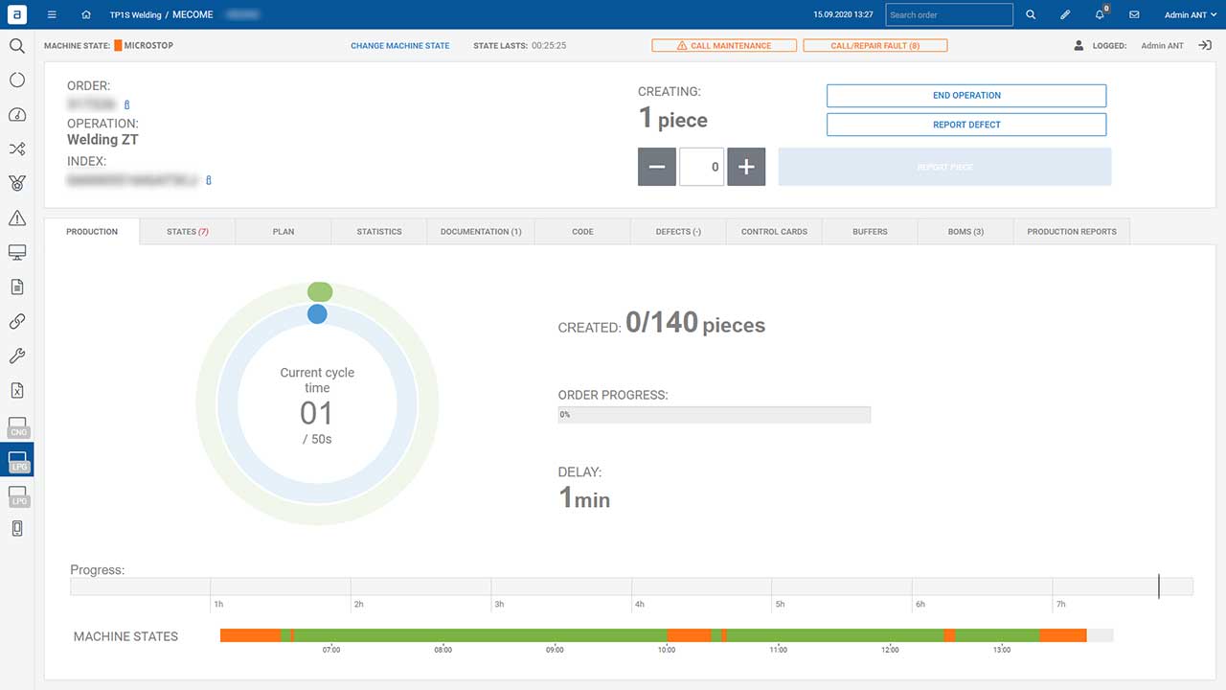This screenshot has height=690, width=1226.
Task: Open the wrench sidebar icon
Action: (16, 356)
